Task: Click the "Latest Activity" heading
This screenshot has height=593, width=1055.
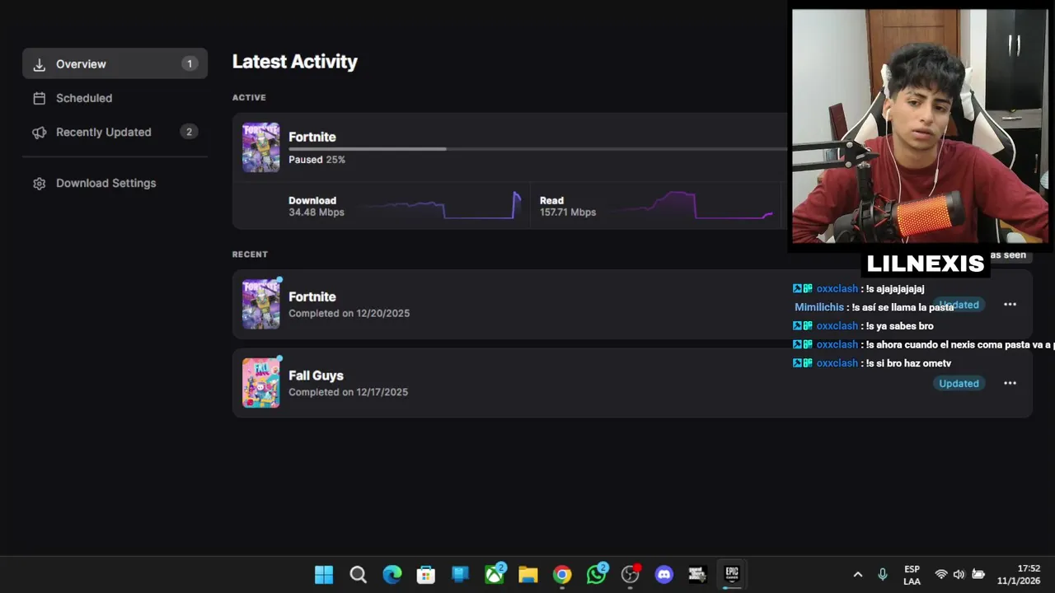Action: click(x=295, y=62)
